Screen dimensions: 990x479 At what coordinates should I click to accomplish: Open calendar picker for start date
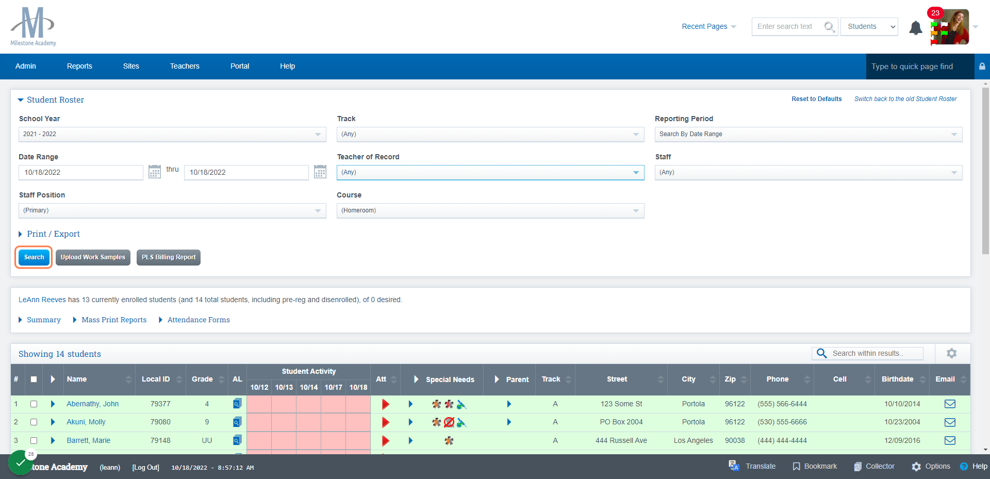154,172
